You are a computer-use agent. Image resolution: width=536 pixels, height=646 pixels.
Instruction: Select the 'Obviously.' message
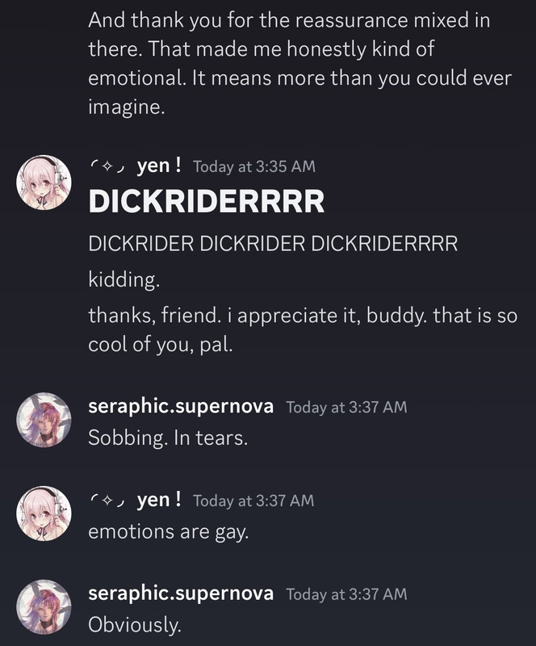pyautogui.click(x=135, y=624)
